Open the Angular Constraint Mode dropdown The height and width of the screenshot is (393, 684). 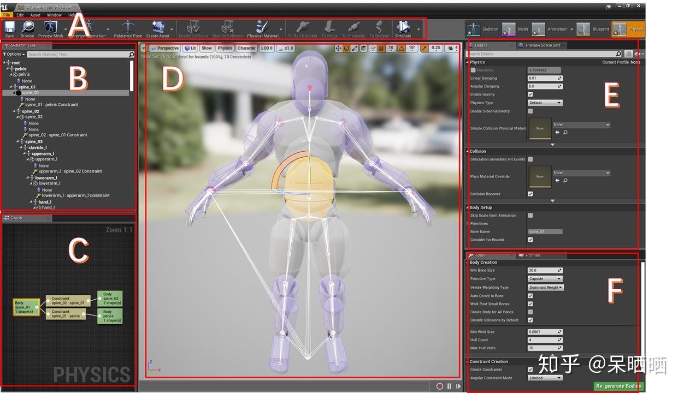pyautogui.click(x=545, y=377)
